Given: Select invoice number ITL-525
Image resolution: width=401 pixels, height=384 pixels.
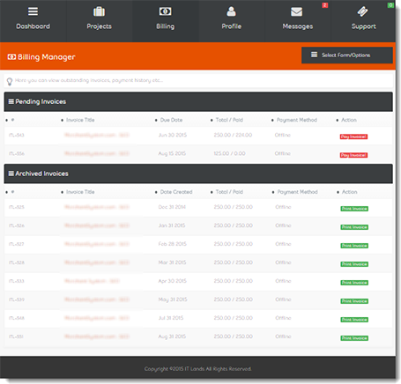Looking at the screenshot, I should click(x=17, y=207).
